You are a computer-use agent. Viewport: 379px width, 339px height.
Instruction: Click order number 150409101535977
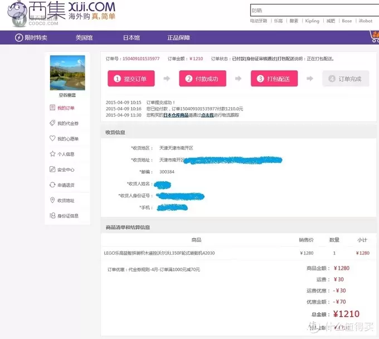tap(141, 59)
